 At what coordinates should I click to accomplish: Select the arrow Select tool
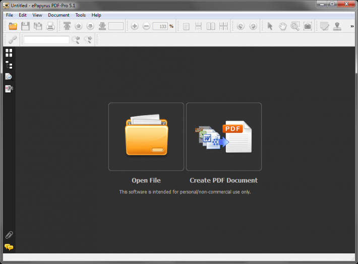pyautogui.click(x=270, y=26)
